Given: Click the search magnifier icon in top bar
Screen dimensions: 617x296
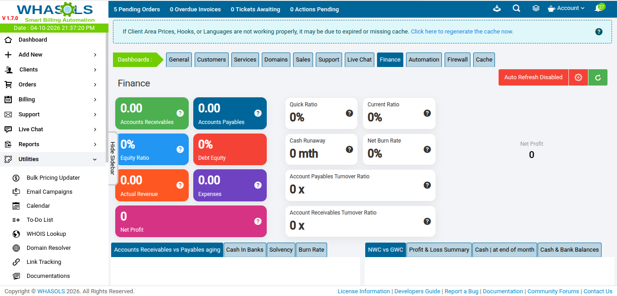Looking at the screenshot, I should (516, 9).
